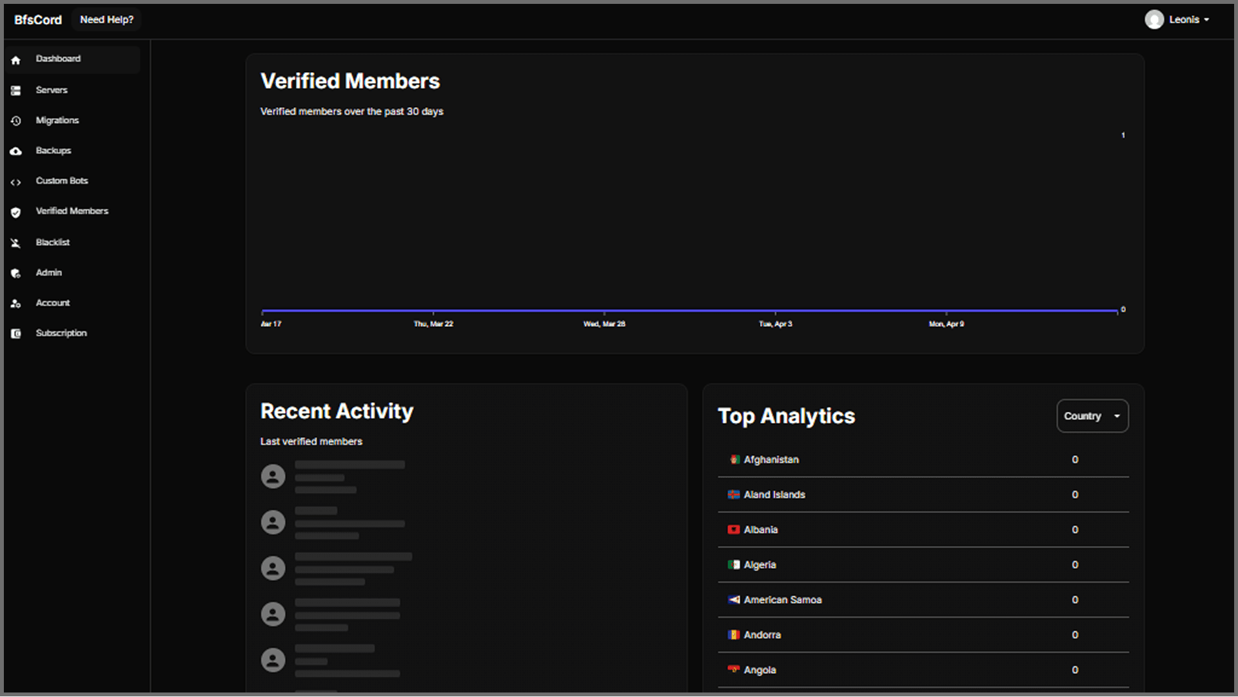This screenshot has width=1238, height=697.
Task: Click the Leonis profile avatar
Action: [x=1154, y=20]
